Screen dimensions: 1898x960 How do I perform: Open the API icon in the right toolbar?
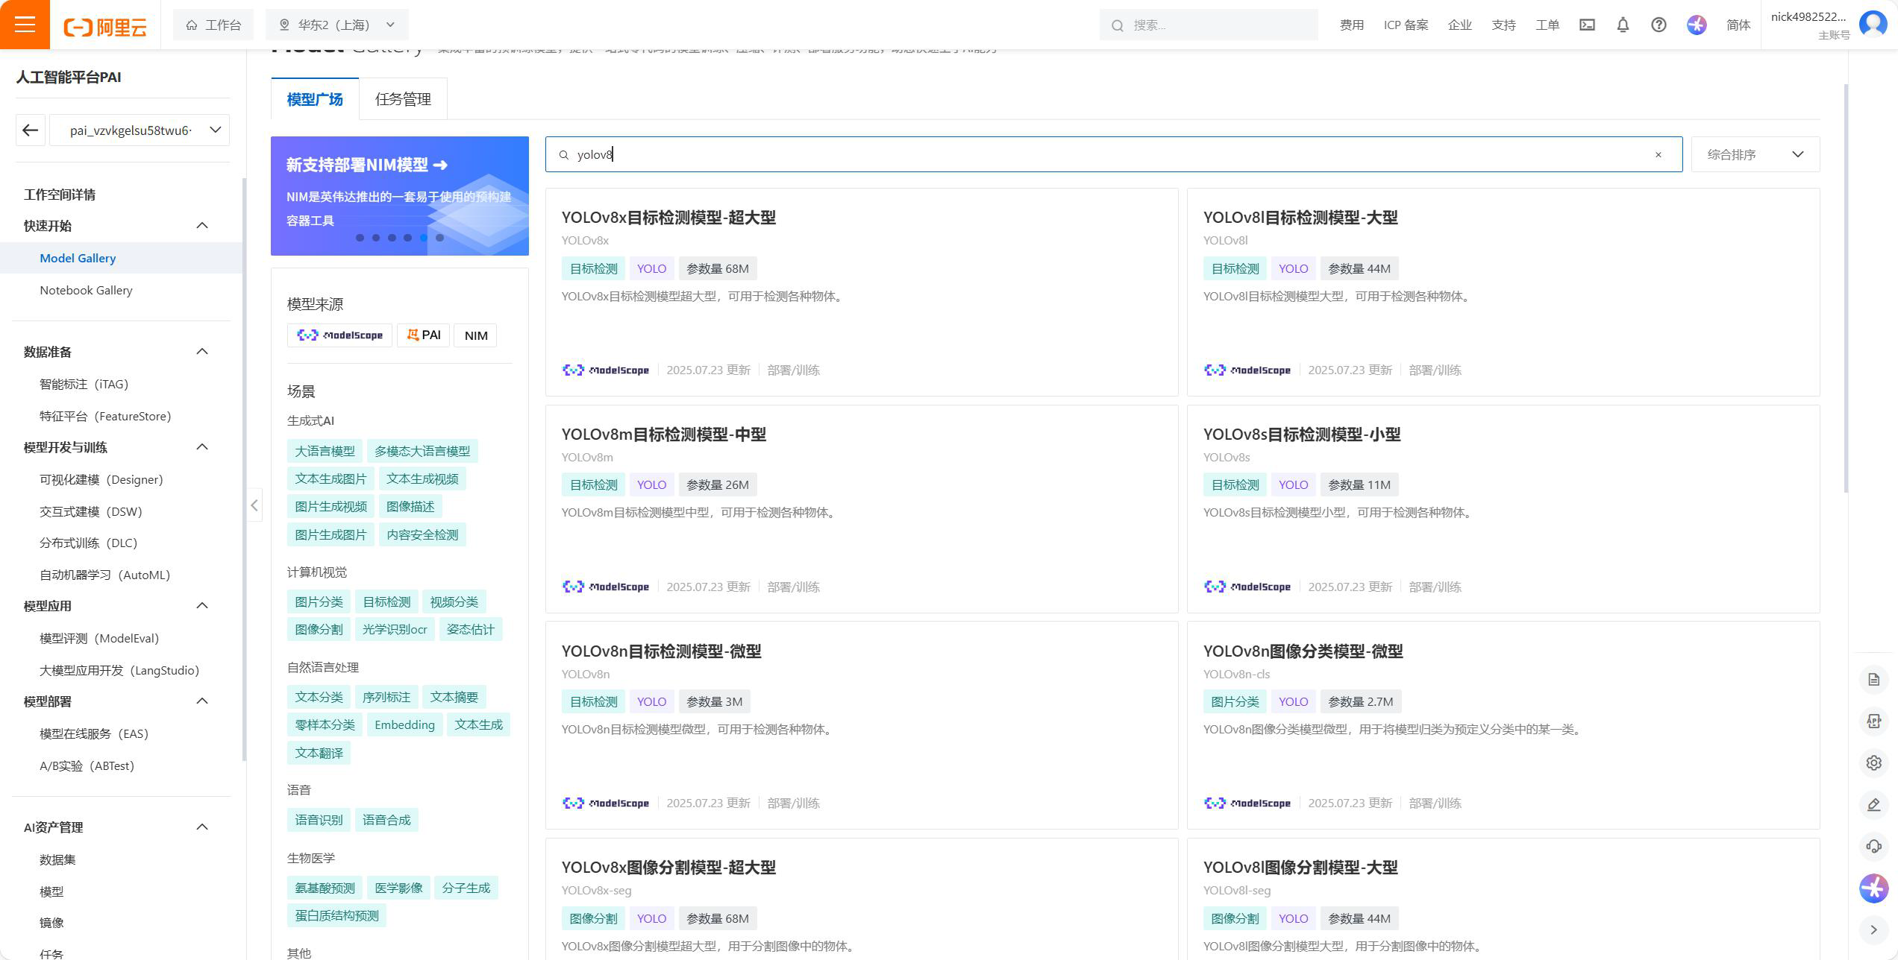point(1873,721)
